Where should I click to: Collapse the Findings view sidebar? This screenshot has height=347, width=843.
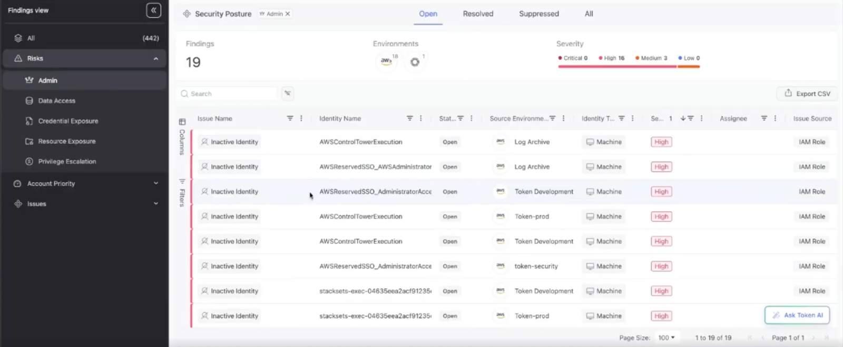(x=153, y=10)
